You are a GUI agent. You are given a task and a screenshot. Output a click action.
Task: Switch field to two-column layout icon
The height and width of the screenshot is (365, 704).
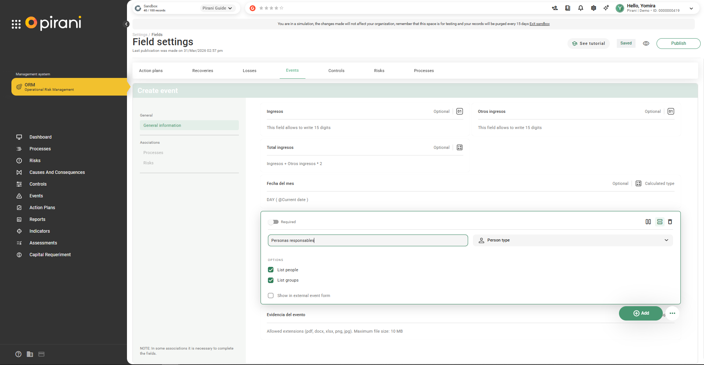(648, 222)
